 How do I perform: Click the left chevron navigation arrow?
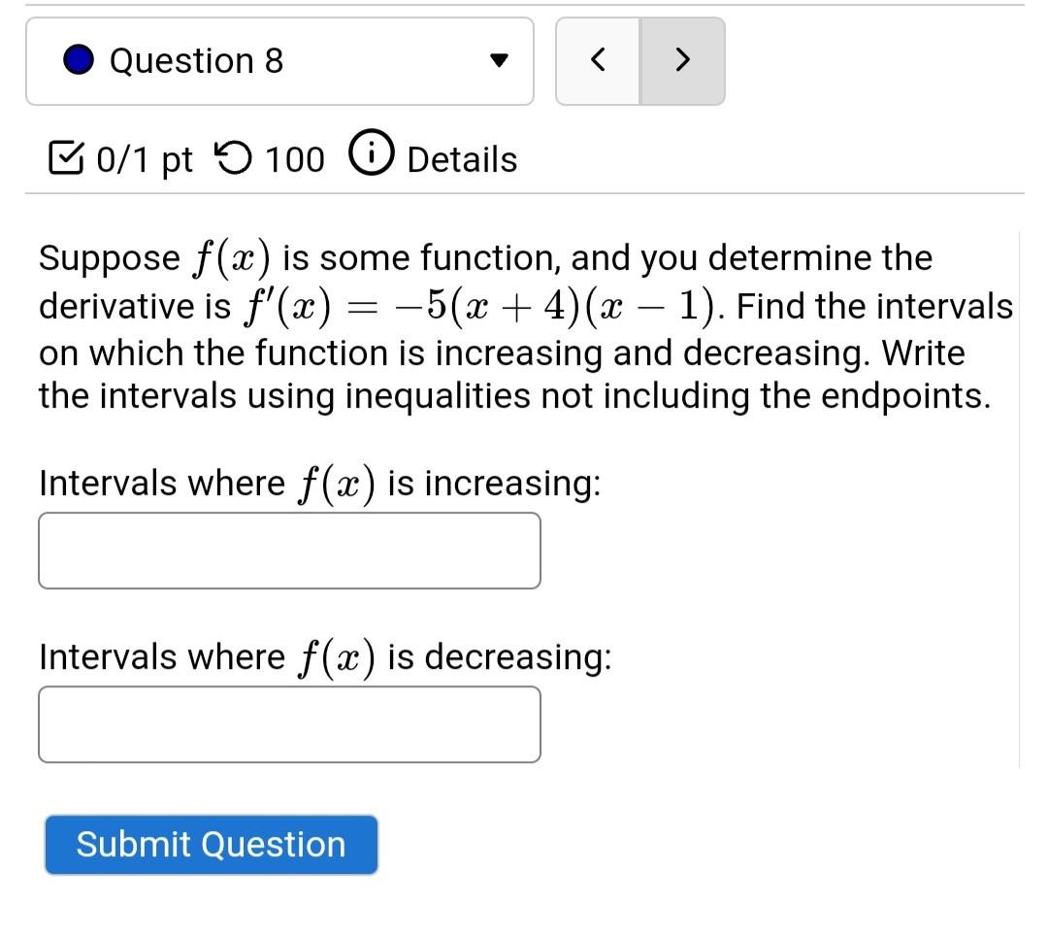coord(598,60)
